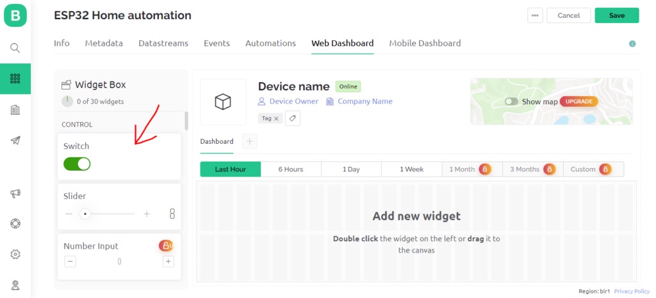Click the ESP32 Home automation title
The height and width of the screenshot is (298, 656).
pyautogui.click(x=122, y=15)
